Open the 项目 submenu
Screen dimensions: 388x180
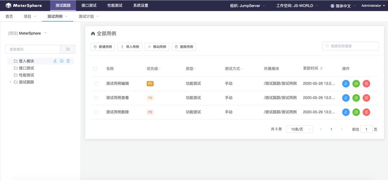pos(30,17)
